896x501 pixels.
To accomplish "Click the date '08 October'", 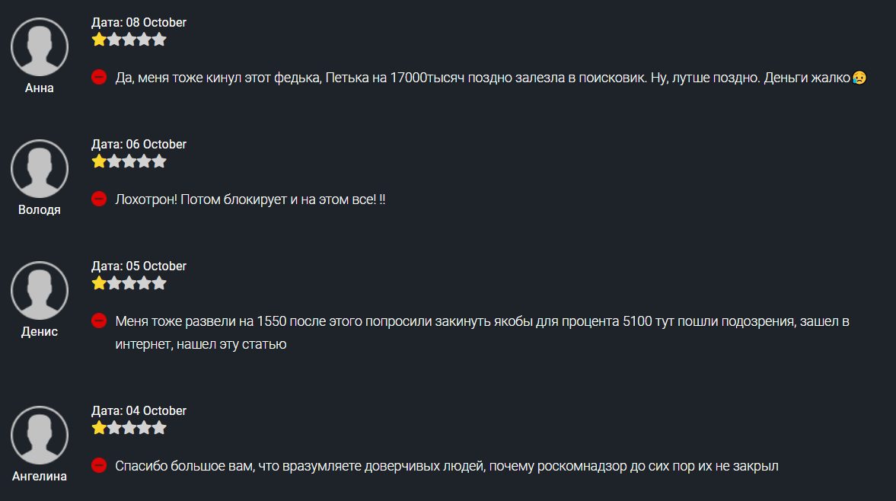I will click(x=155, y=23).
